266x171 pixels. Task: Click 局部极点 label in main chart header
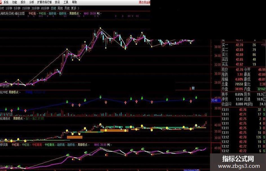click(x=74, y=13)
